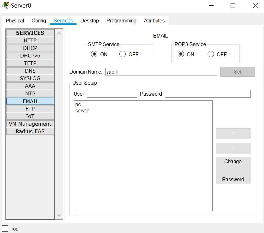The width and height of the screenshot is (264, 233).
Task: Open the Attributes tab
Action: click(x=154, y=21)
